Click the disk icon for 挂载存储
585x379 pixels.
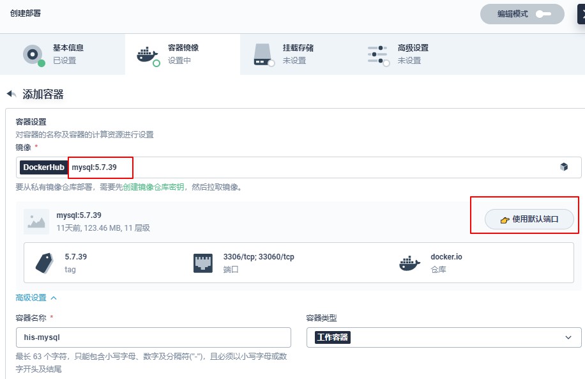pyautogui.click(x=263, y=54)
